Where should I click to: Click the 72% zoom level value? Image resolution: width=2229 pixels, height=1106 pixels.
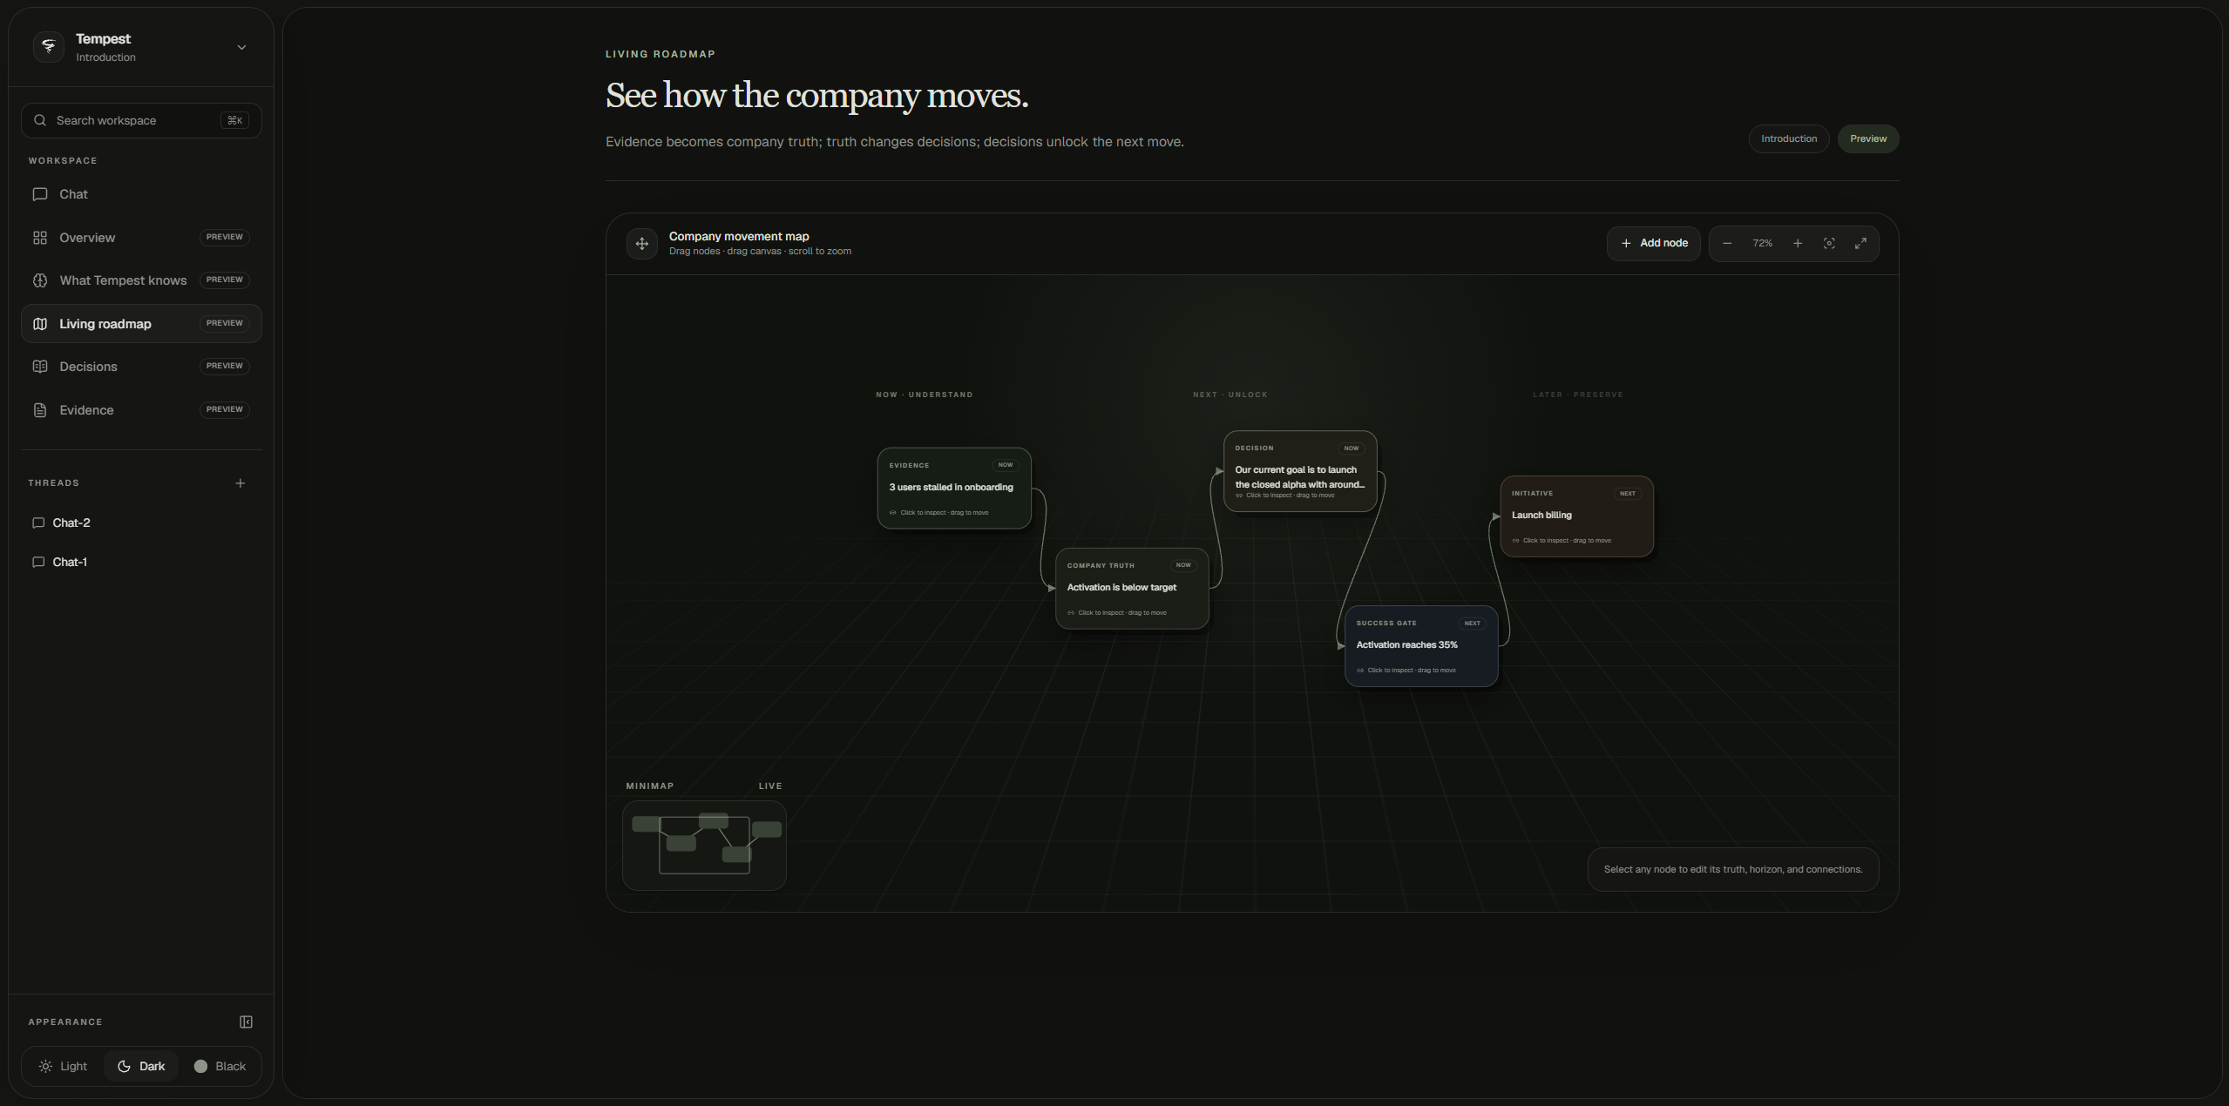(1762, 244)
